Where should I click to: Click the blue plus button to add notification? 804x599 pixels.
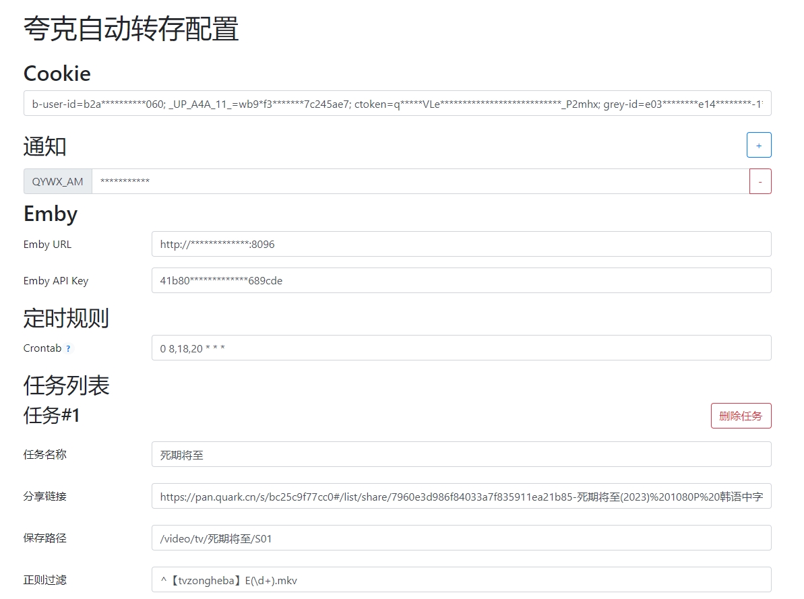click(x=759, y=144)
